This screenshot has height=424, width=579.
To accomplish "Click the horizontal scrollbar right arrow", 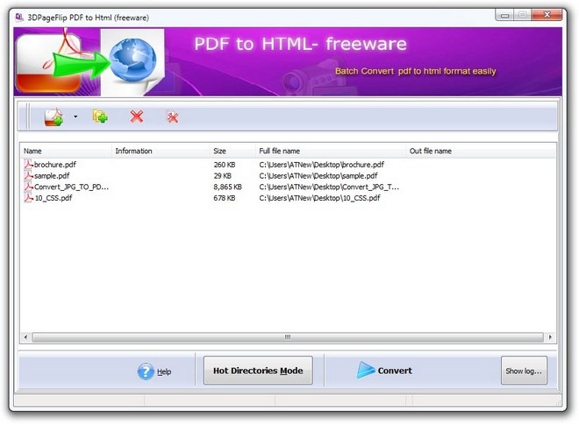I will tap(551, 337).
